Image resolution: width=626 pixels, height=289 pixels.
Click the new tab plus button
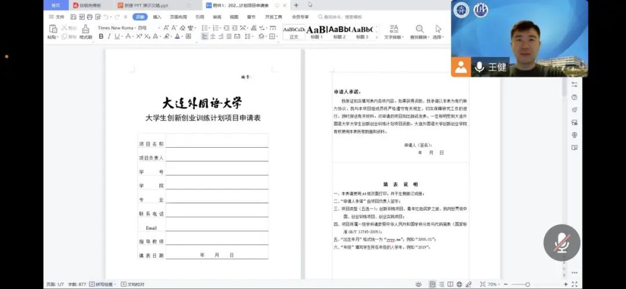coord(296,5)
